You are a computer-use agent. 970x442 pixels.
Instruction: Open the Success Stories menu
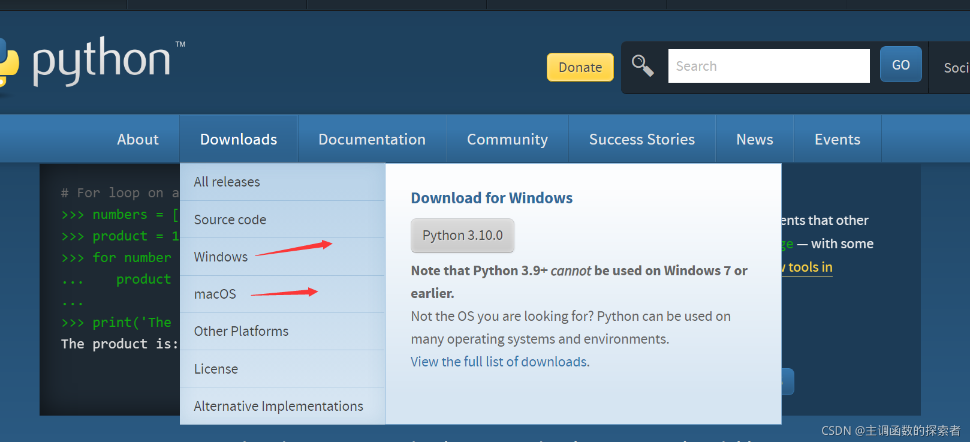[x=641, y=139]
